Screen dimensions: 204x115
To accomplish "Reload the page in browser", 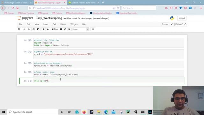I will pyautogui.click(x=13, y=8).
